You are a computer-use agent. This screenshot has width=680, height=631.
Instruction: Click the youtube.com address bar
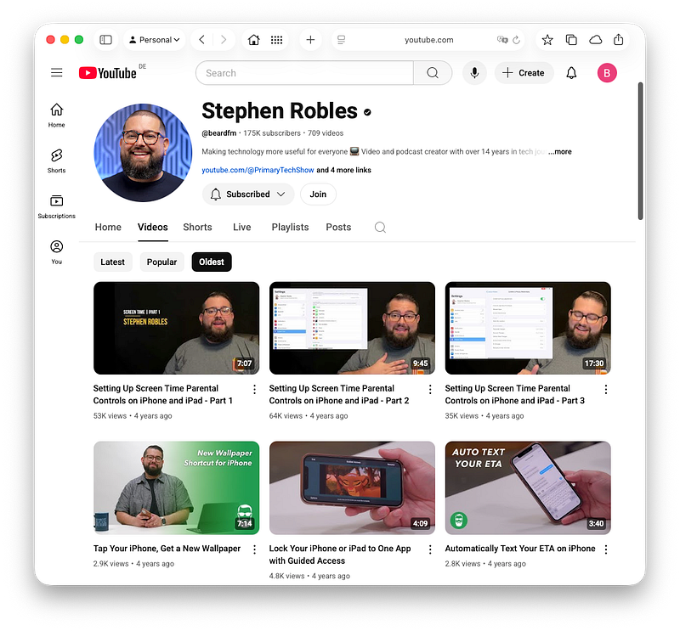point(428,40)
